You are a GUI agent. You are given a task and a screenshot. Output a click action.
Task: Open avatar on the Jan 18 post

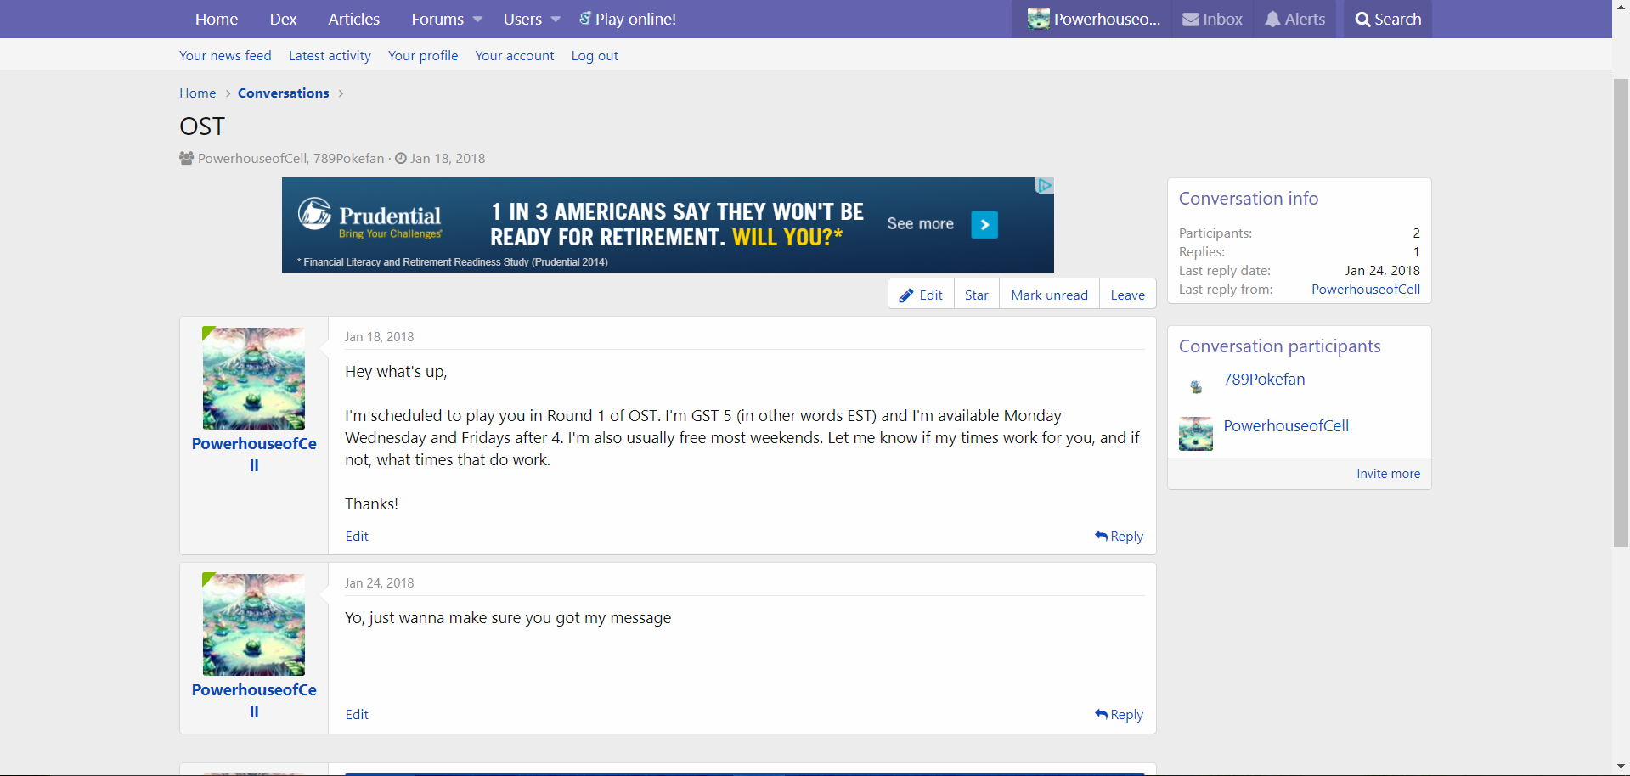tap(254, 378)
